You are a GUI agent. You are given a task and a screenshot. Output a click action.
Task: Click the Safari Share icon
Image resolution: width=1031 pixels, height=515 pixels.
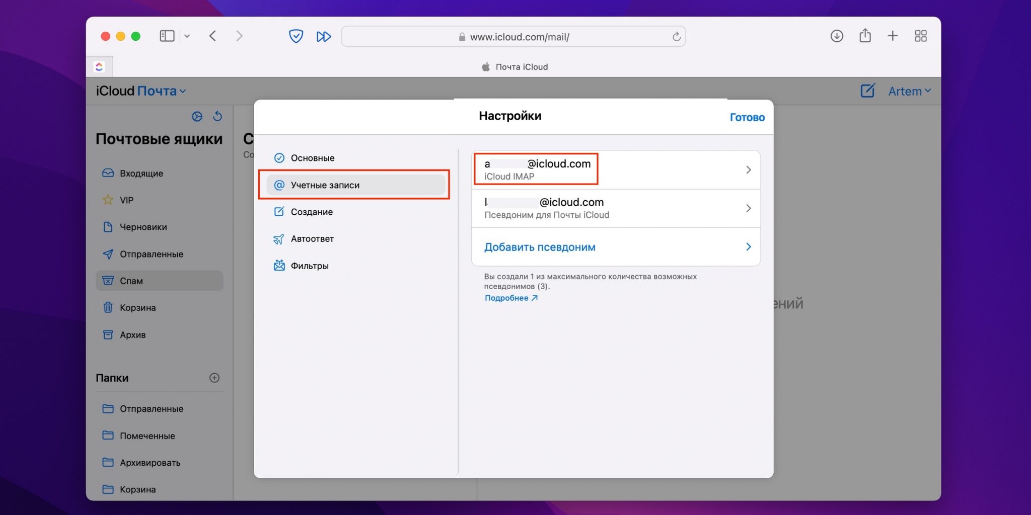click(x=865, y=36)
